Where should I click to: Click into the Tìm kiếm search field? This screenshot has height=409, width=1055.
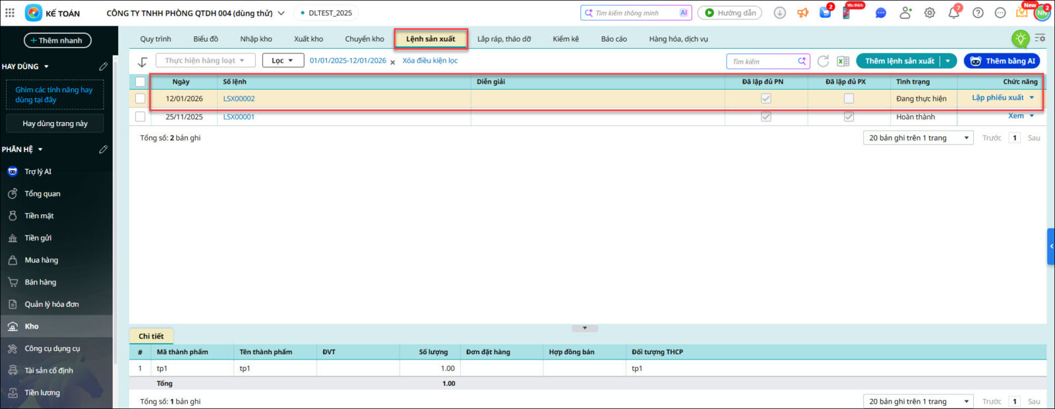point(762,61)
